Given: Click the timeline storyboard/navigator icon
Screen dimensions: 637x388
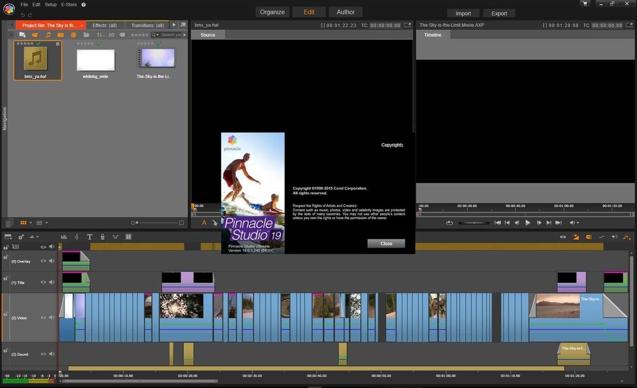Looking at the screenshot, I should click(x=8, y=237).
